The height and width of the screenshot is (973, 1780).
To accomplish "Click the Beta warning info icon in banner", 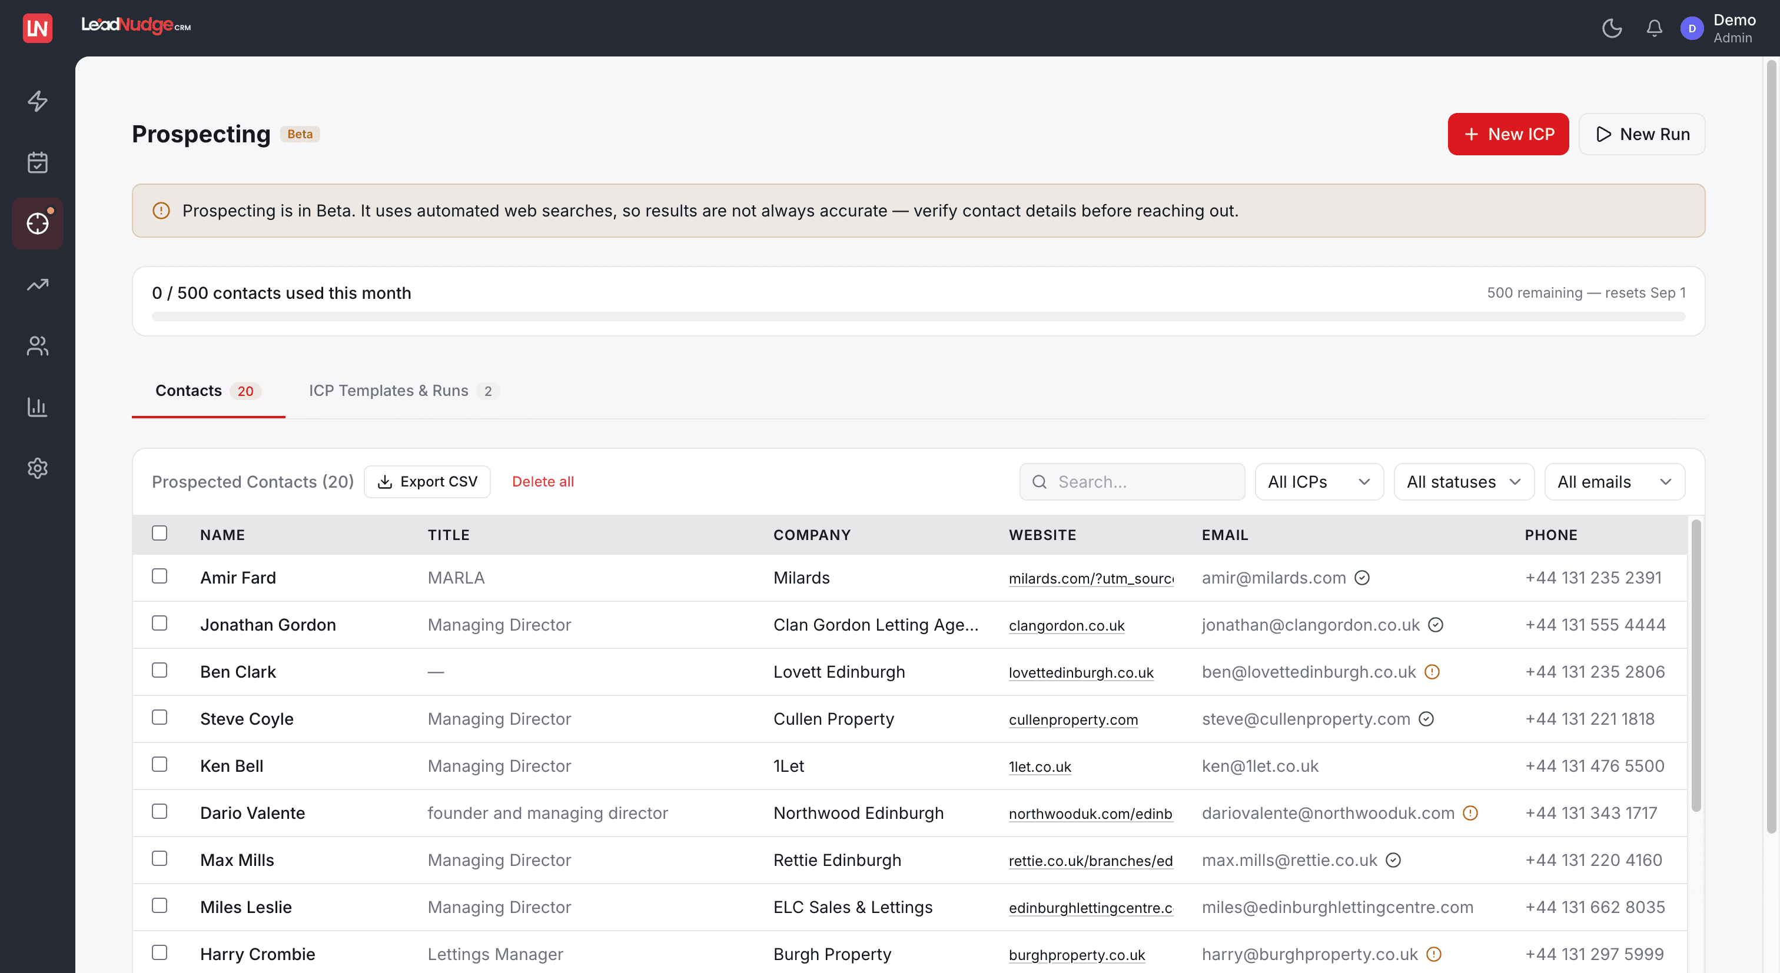I will (161, 211).
